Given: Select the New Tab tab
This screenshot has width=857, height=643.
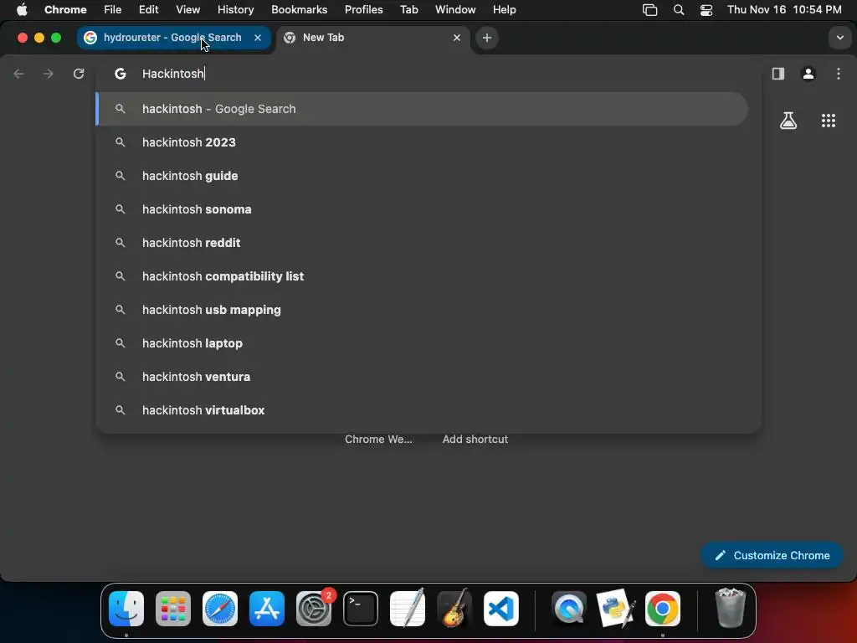Looking at the screenshot, I should click(x=373, y=38).
